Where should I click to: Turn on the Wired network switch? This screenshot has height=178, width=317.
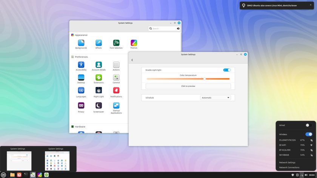pos(309,125)
